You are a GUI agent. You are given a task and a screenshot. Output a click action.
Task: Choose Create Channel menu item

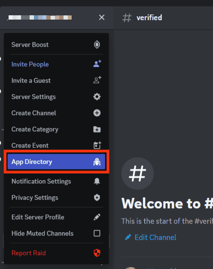coord(56,113)
